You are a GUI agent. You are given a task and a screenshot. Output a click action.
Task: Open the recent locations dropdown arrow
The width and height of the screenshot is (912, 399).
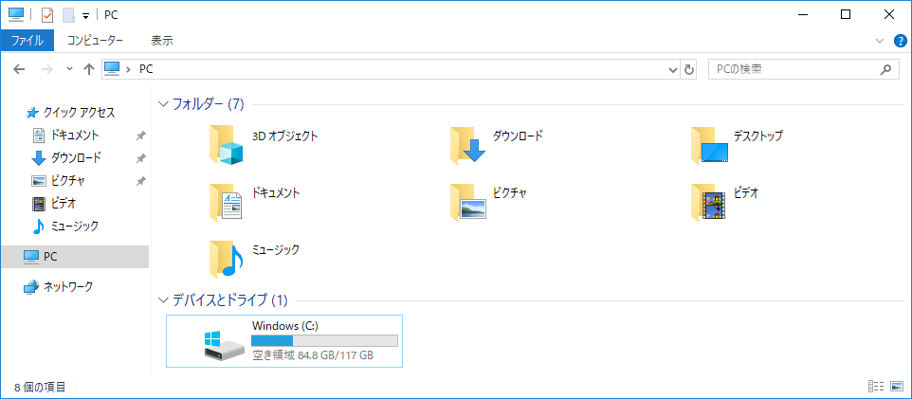pyautogui.click(x=70, y=69)
